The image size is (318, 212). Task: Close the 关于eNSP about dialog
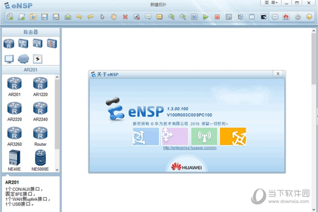[x=278, y=74]
